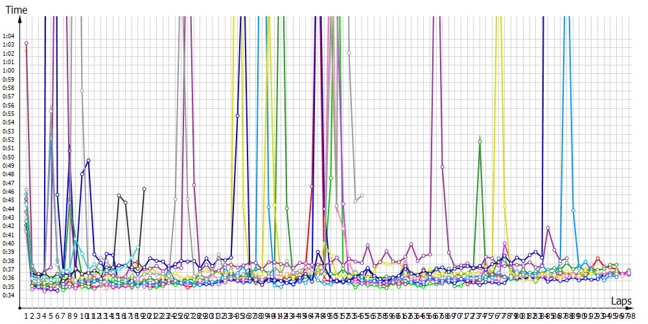Select the light blue point at 0:44 near lap 89
648x324 pixels.
[573, 210]
